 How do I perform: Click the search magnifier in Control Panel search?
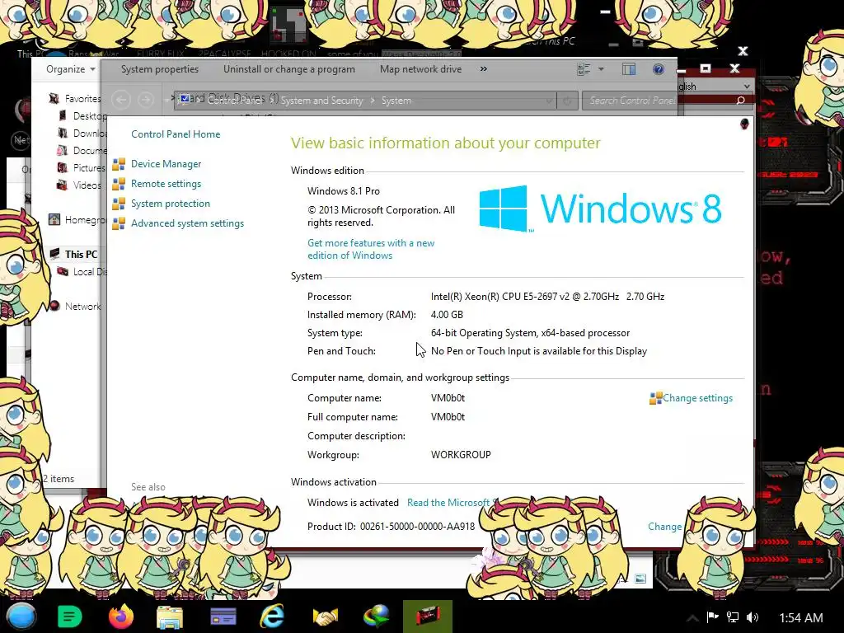tap(740, 101)
